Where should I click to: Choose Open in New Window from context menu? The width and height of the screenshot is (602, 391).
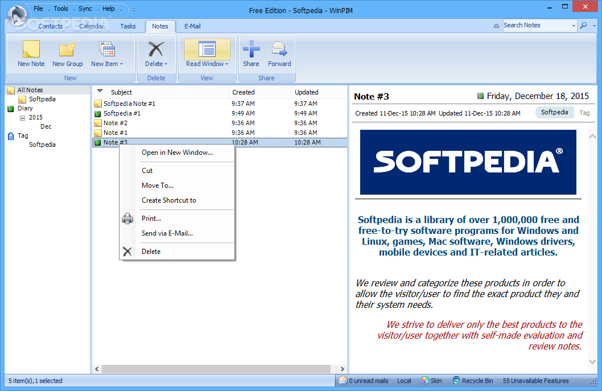click(177, 153)
